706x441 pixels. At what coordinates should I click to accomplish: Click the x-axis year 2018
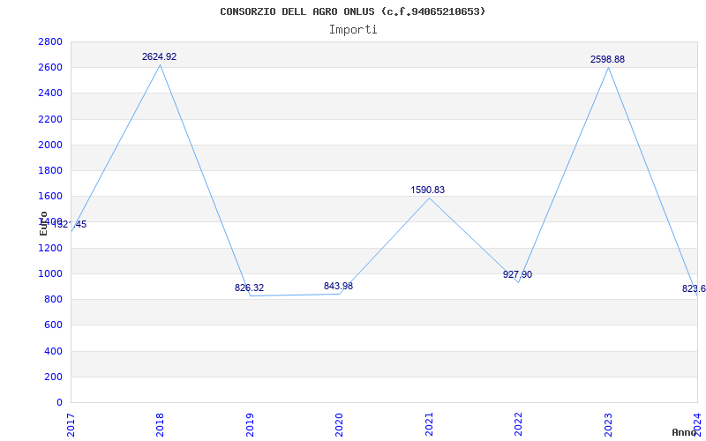(x=161, y=424)
